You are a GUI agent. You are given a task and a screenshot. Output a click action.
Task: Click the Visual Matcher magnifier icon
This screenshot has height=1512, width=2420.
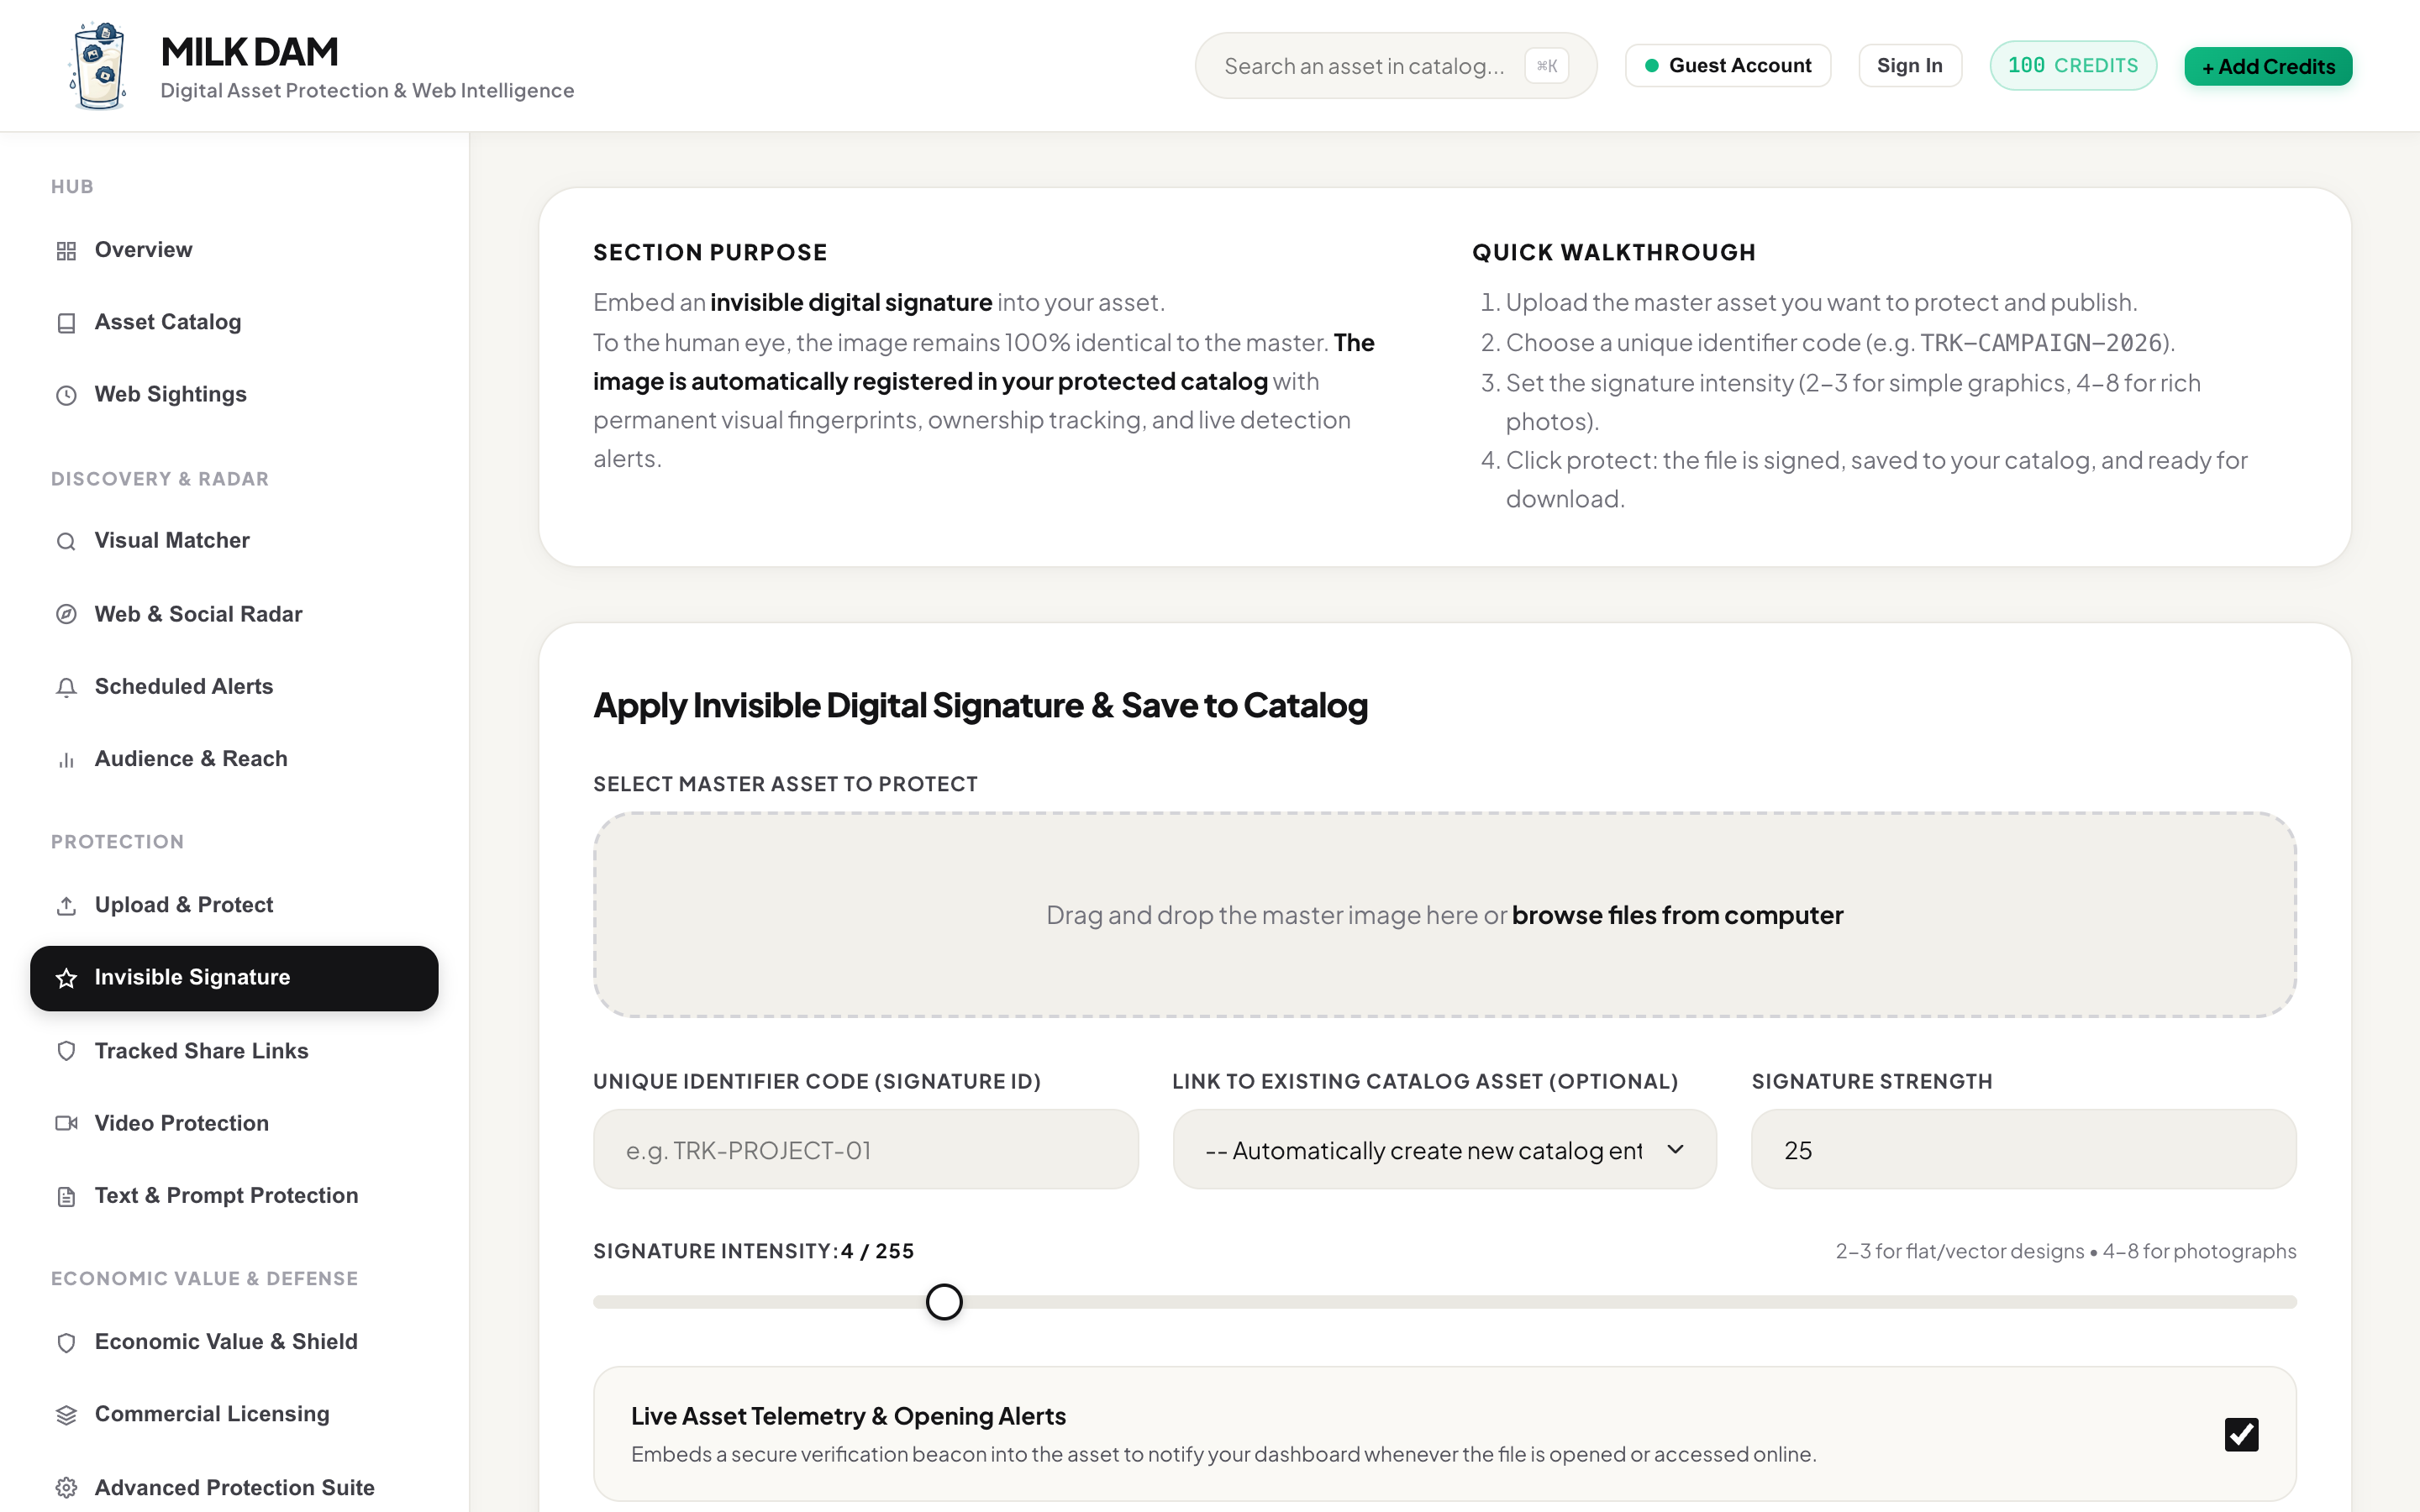(66, 541)
